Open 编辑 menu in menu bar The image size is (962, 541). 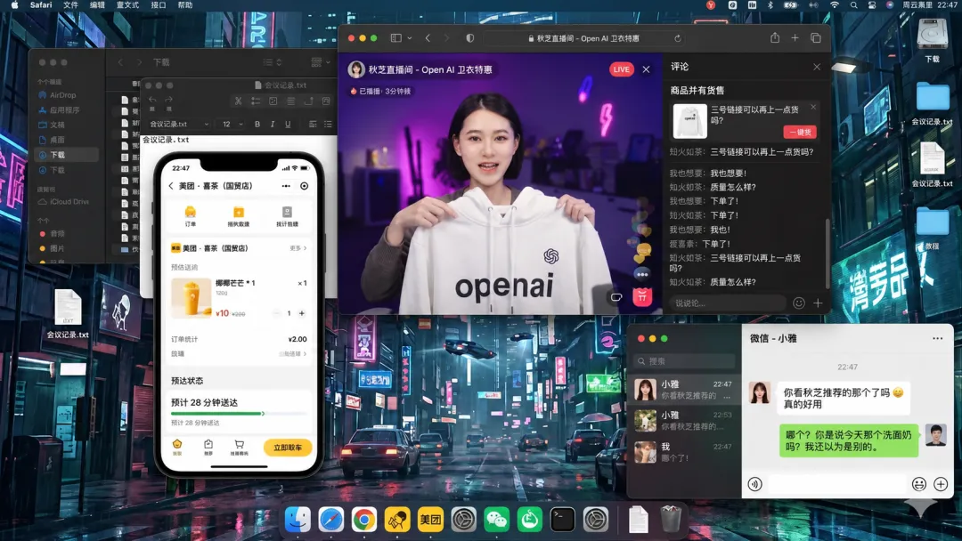97,5
